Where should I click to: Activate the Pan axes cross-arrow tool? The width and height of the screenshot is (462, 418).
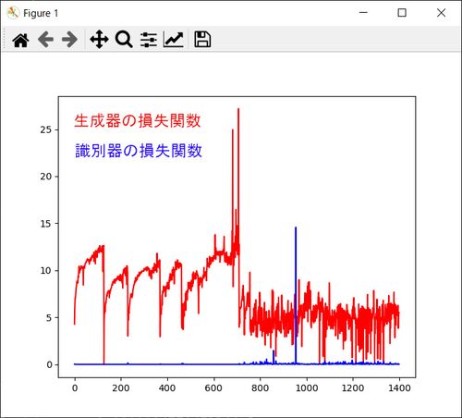[99, 40]
